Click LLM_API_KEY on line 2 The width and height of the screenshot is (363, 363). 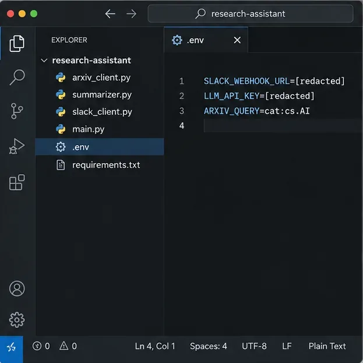click(231, 96)
